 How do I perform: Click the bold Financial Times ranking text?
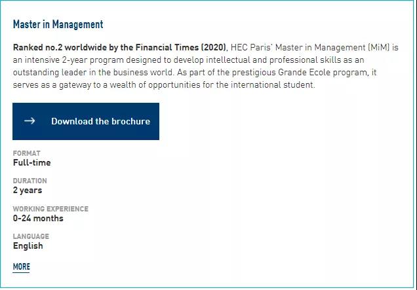click(120, 48)
